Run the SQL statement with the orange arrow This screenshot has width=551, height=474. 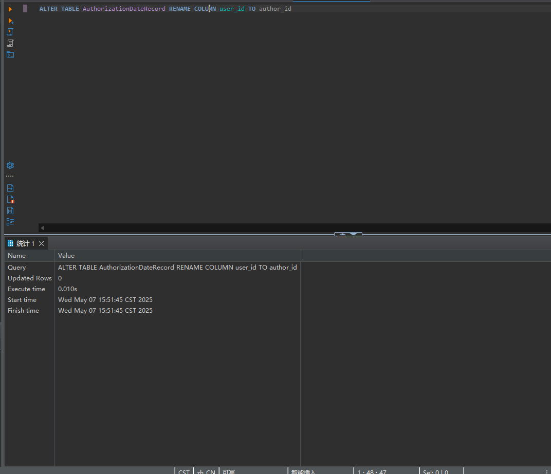10,9
